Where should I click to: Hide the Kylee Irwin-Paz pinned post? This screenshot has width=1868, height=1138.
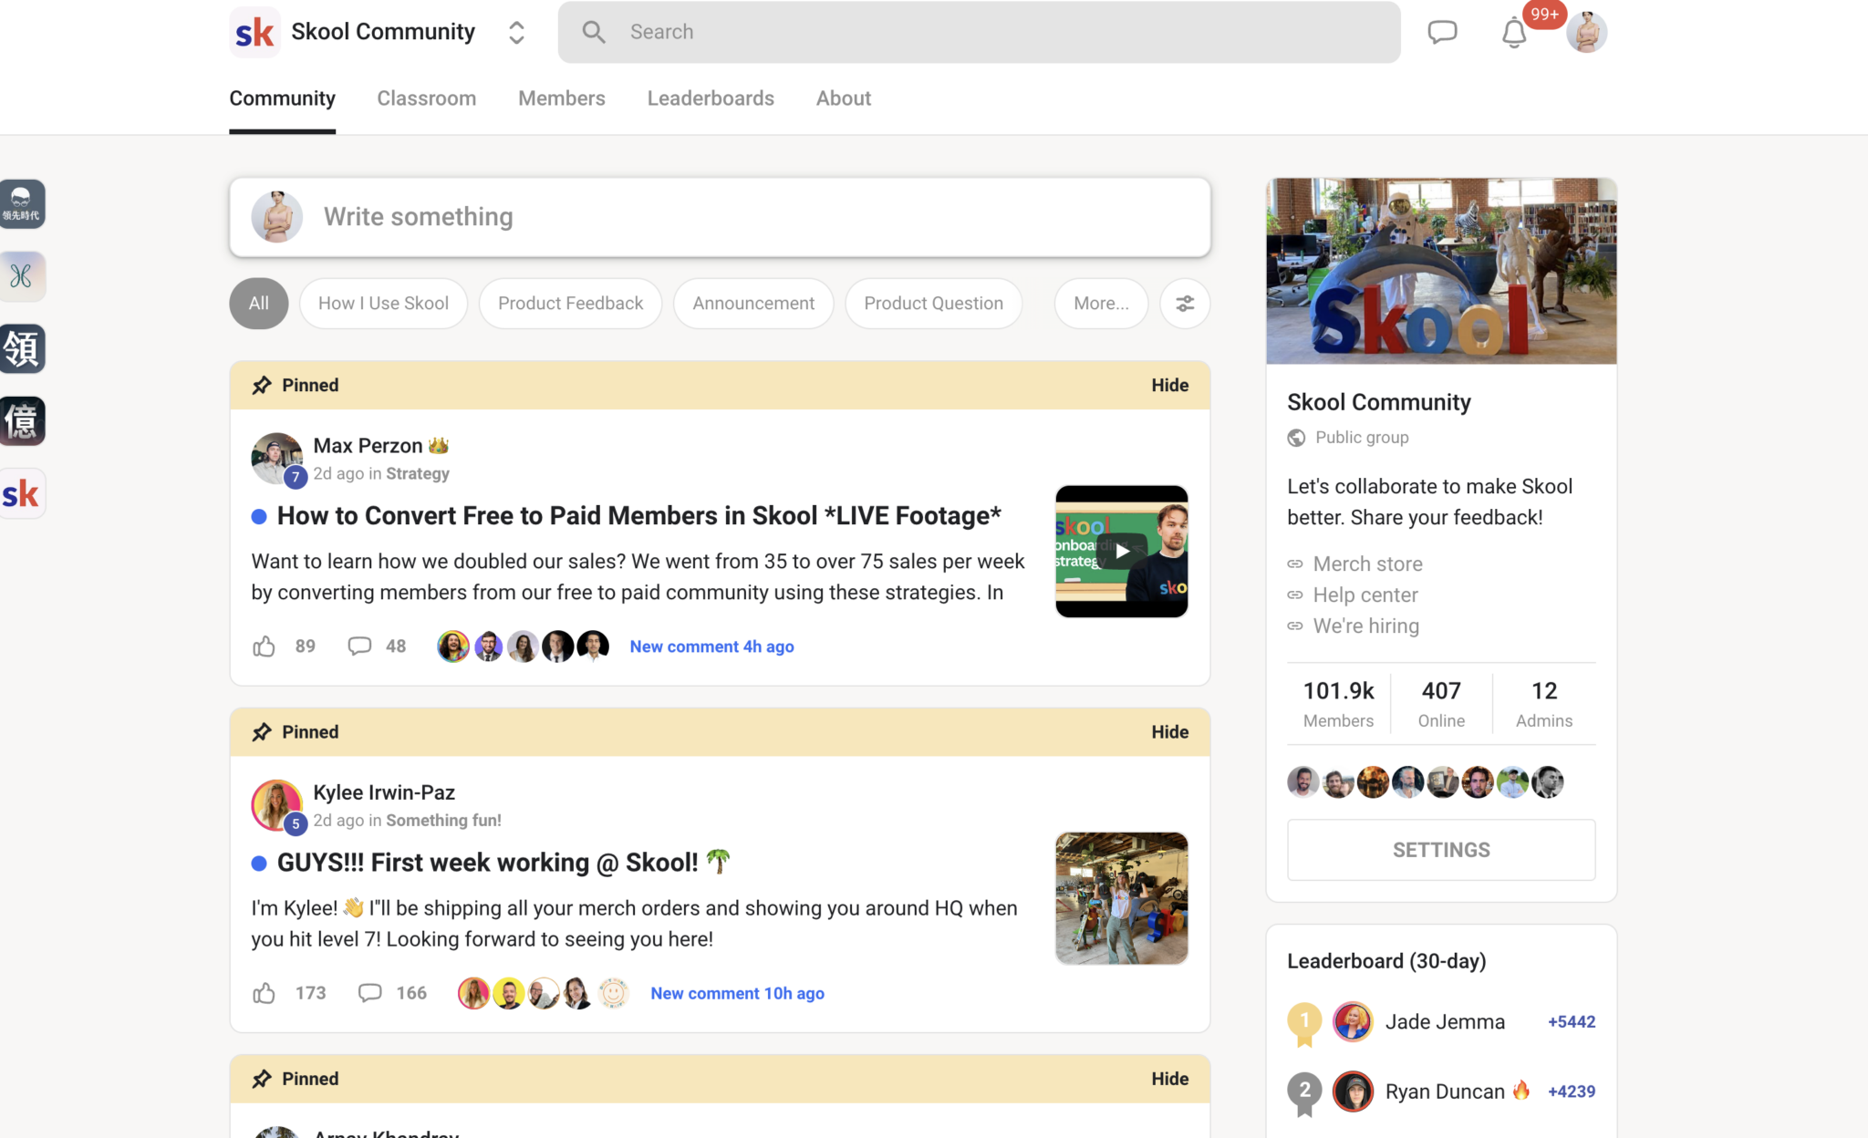tap(1169, 732)
